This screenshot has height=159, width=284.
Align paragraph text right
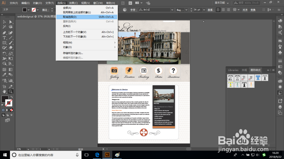228,10
